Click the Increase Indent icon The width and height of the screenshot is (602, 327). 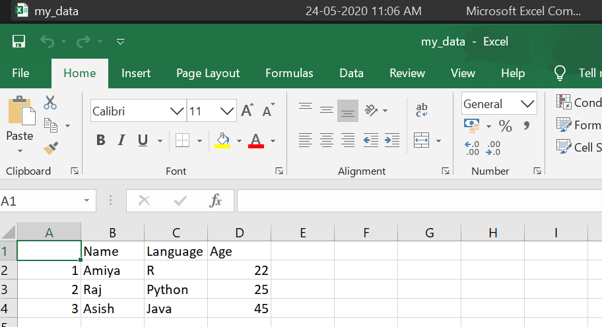tap(392, 140)
